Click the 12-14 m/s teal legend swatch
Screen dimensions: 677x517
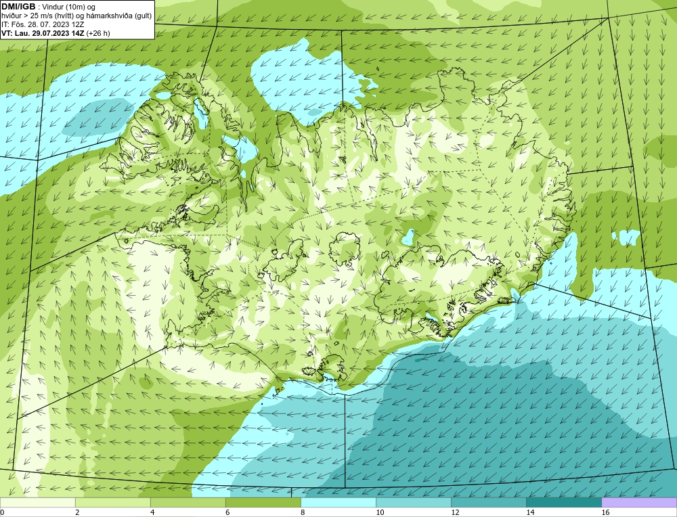[488, 502]
